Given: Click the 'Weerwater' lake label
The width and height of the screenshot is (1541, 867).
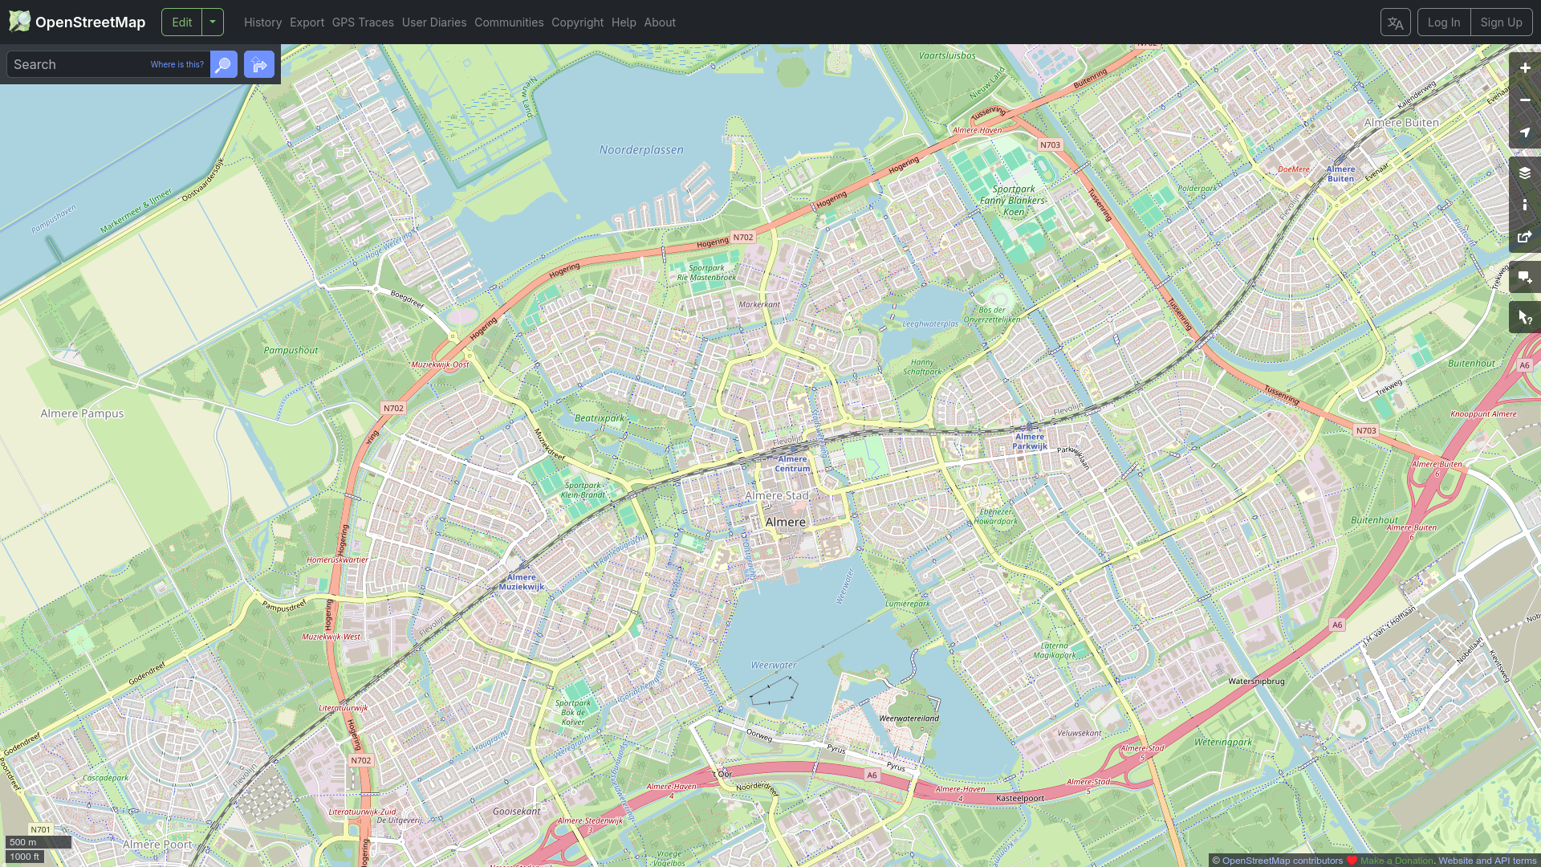Looking at the screenshot, I should pos(774,665).
